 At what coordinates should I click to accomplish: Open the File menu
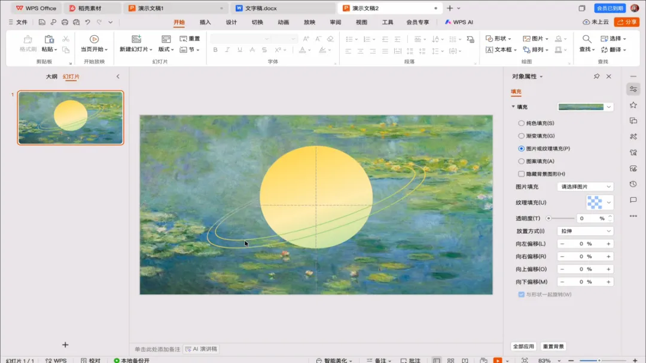18,22
